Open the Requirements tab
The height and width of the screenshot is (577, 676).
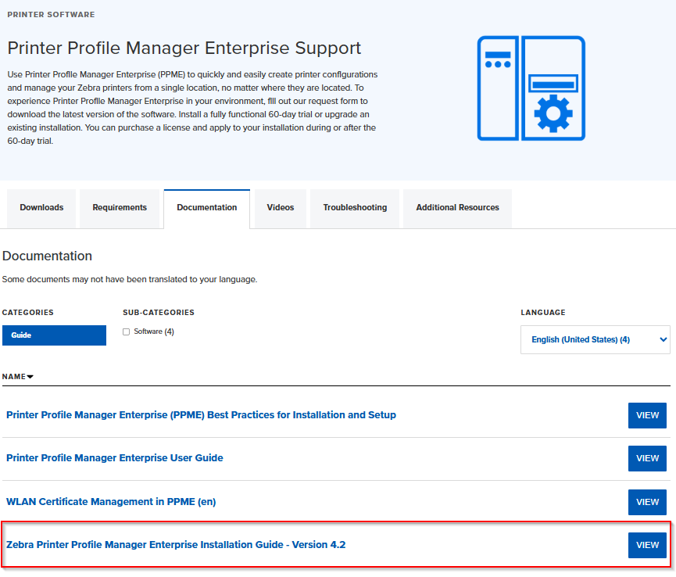coord(120,207)
